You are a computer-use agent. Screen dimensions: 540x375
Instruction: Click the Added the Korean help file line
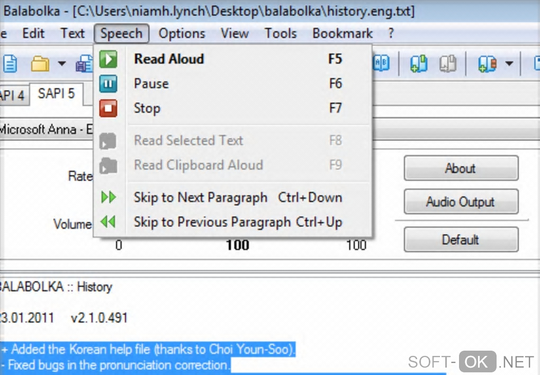point(148,349)
